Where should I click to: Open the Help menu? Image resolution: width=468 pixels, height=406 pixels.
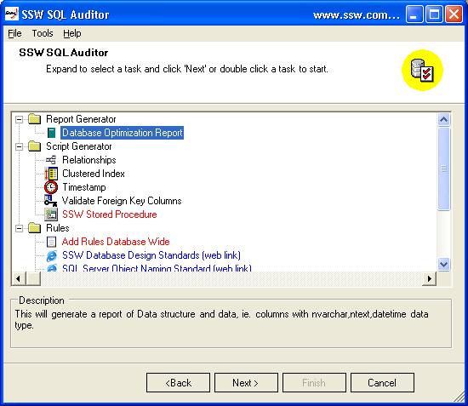tap(72, 33)
